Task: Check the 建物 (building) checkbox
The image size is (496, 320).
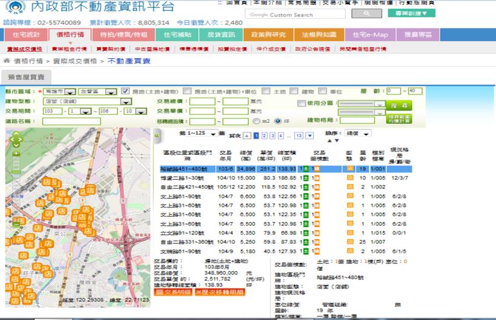Action: pyautogui.click(x=294, y=91)
